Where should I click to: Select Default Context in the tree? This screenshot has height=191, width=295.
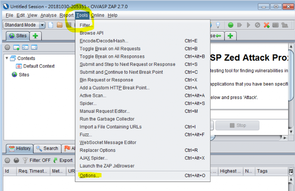(35, 66)
